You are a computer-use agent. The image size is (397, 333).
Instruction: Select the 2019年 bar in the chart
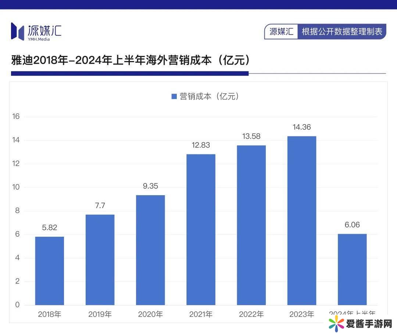click(x=100, y=259)
